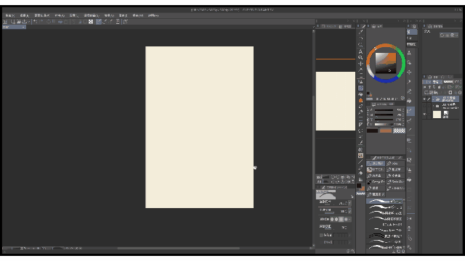Adjust the topmost color slider bar
This screenshot has height=261, width=465.
384,110
